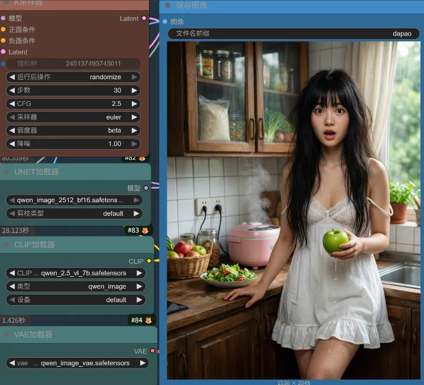Click the 降噪 1.00 value slider
This screenshot has height=385, width=424.
click(73, 144)
